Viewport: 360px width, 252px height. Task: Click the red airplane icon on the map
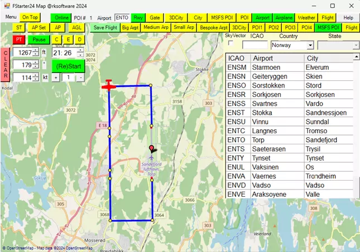click(109, 85)
